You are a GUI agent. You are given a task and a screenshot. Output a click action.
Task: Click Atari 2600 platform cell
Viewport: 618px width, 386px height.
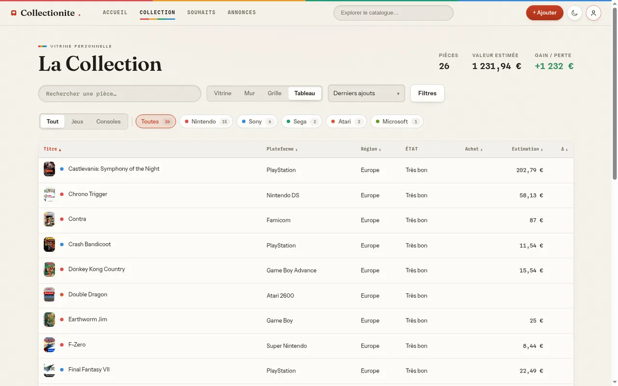pos(280,296)
